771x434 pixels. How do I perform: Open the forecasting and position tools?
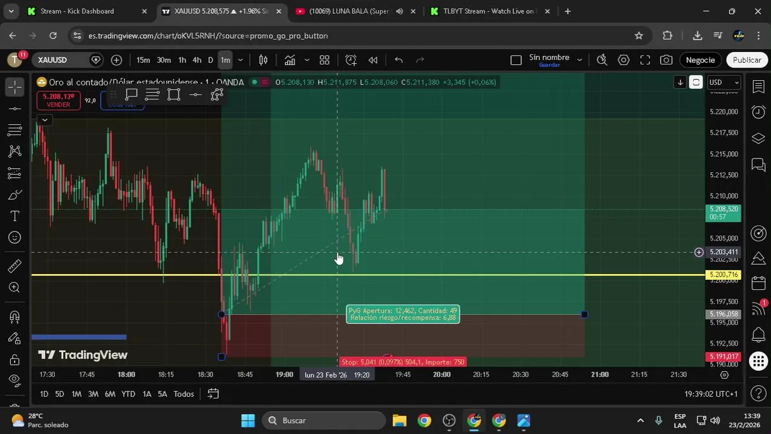pos(15,174)
